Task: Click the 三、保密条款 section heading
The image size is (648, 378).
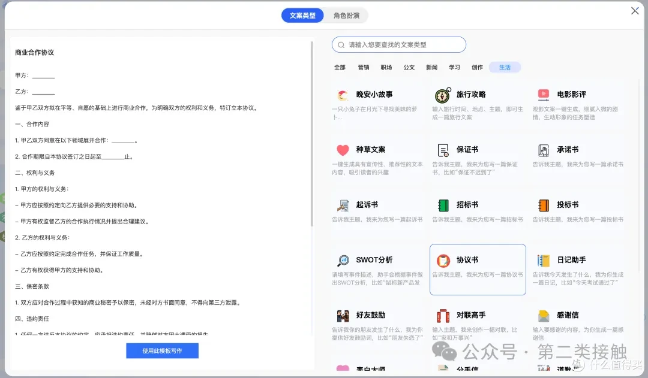Action: (32, 286)
